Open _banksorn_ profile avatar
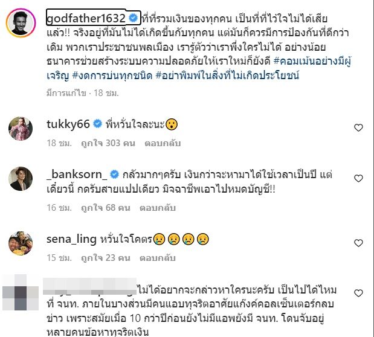 coord(21,179)
